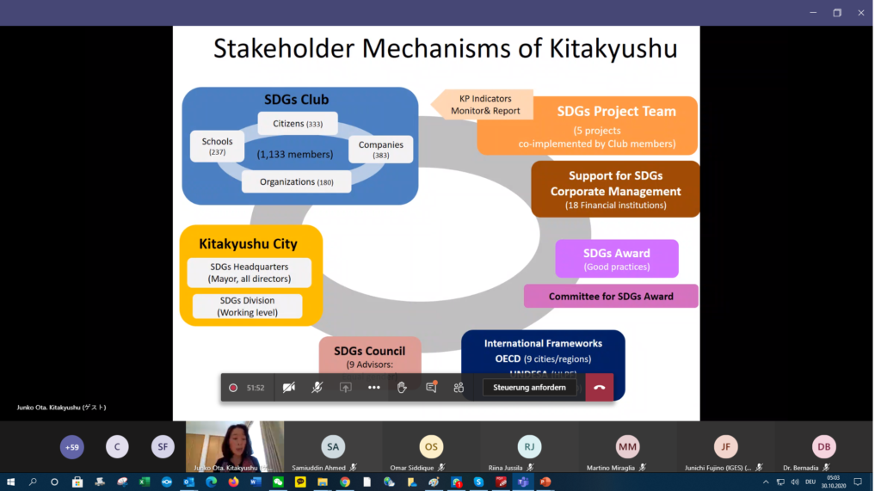Viewport: 881px width, 491px height.
Task: Open Firefox from the taskbar
Action: [233, 482]
